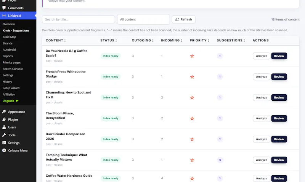
Task: Sort table by Content column
Action: click(x=56, y=40)
